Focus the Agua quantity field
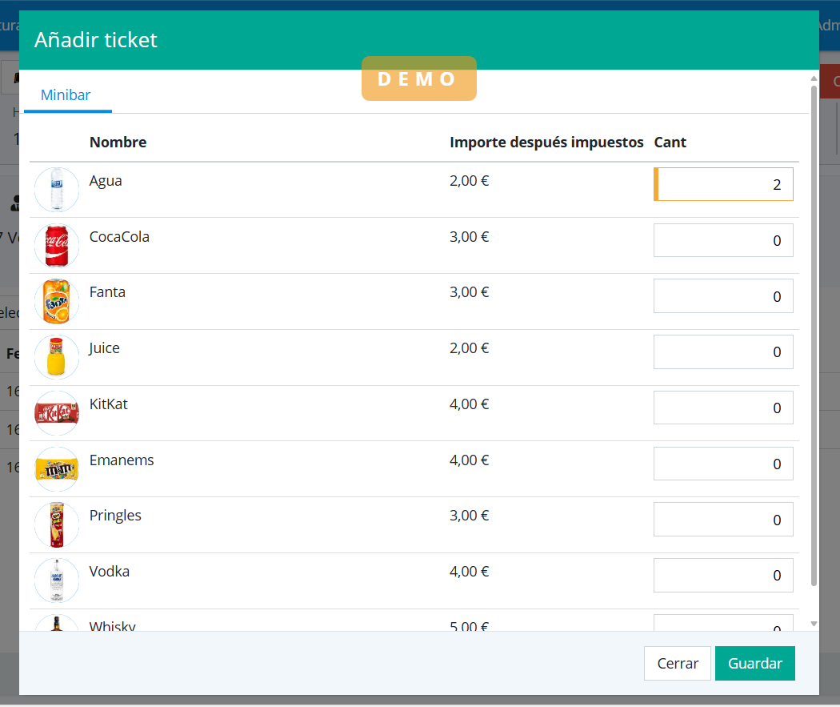The height and width of the screenshot is (707, 840). (x=723, y=184)
